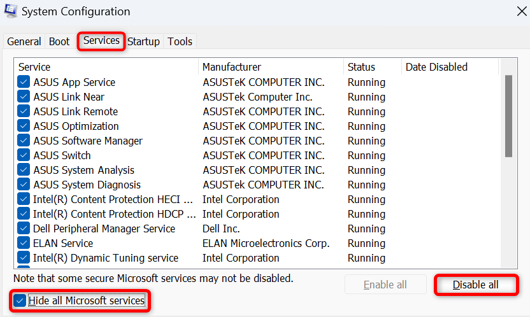Uncheck the ASUS Link Near service
This screenshot has height=317, width=530.
click(x=24, y=97)
